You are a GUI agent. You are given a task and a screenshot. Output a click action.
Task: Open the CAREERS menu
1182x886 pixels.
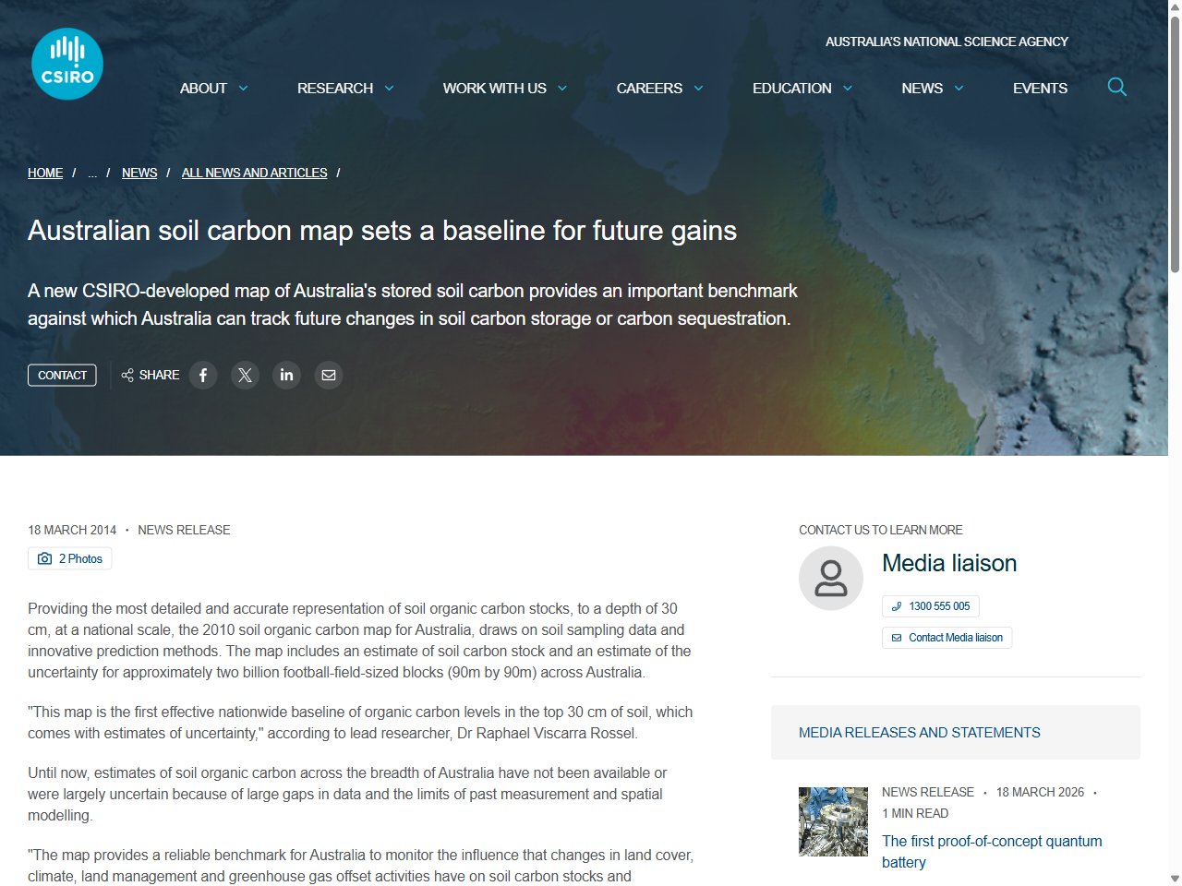659,88
